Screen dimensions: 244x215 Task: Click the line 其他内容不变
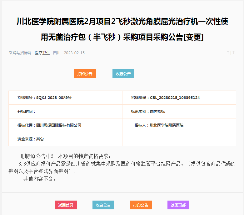tap(40, 179)
